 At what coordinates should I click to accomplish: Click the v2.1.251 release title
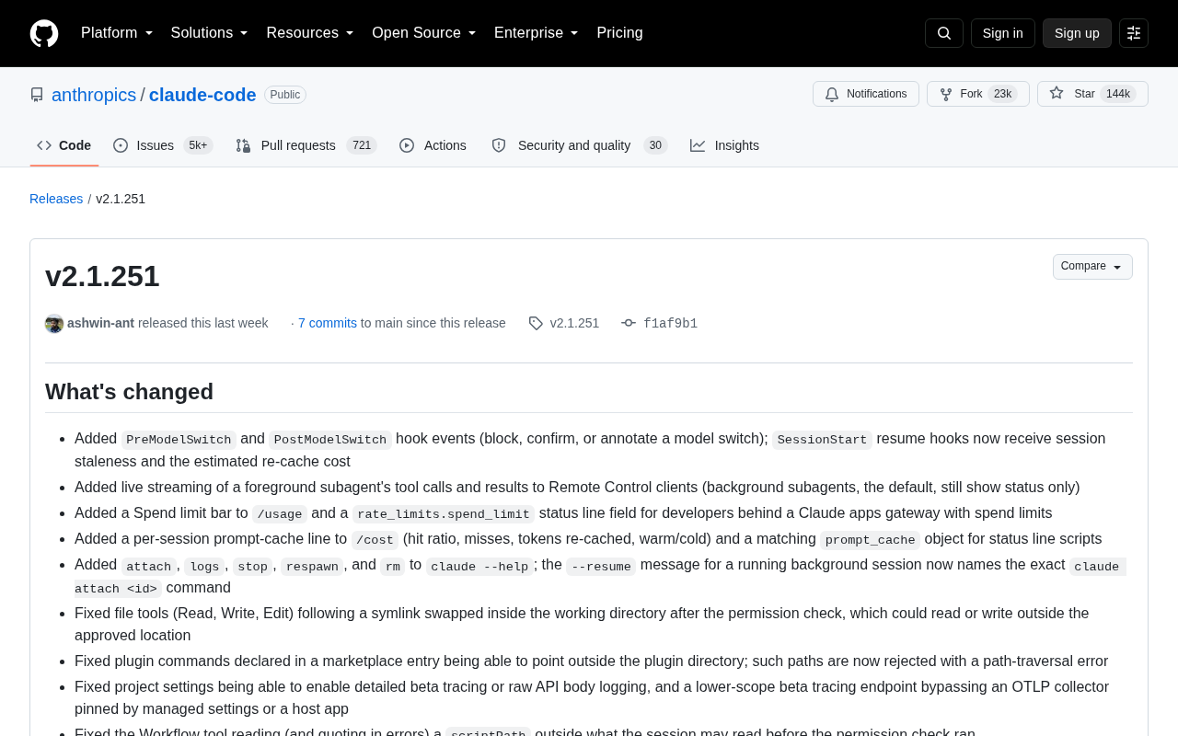click(x=102, y=276)
